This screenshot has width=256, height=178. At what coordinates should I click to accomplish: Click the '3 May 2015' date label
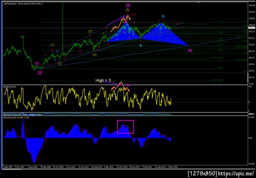(x=172, y=167)
